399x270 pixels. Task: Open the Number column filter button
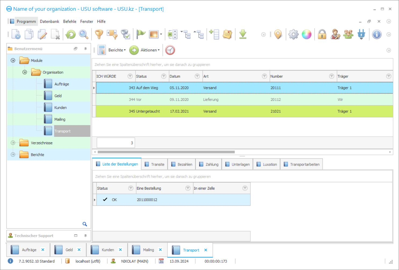pyautogui.click(x=332, y=76)
